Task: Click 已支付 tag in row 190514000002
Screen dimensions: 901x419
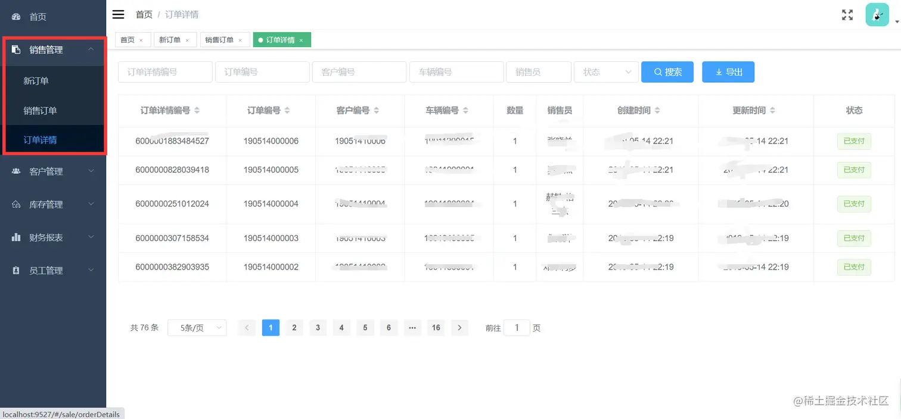Action: point(854,267)
